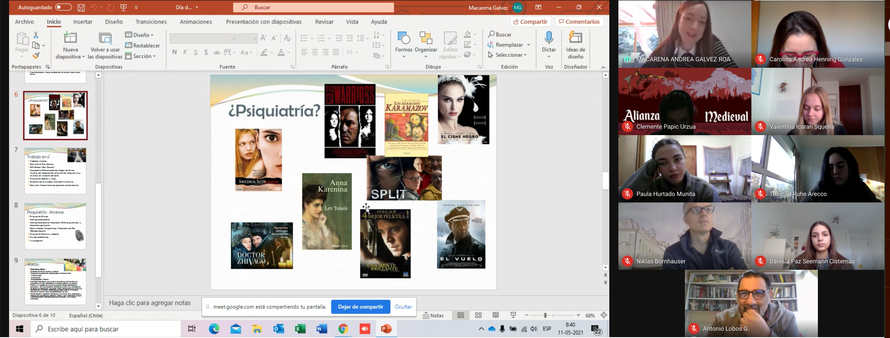Open the font size combo box

247,38
